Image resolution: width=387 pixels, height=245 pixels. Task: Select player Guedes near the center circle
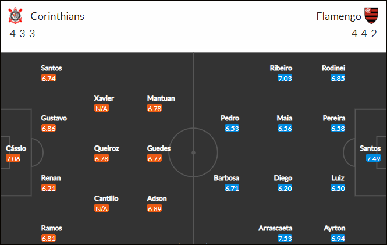(159, 148)
